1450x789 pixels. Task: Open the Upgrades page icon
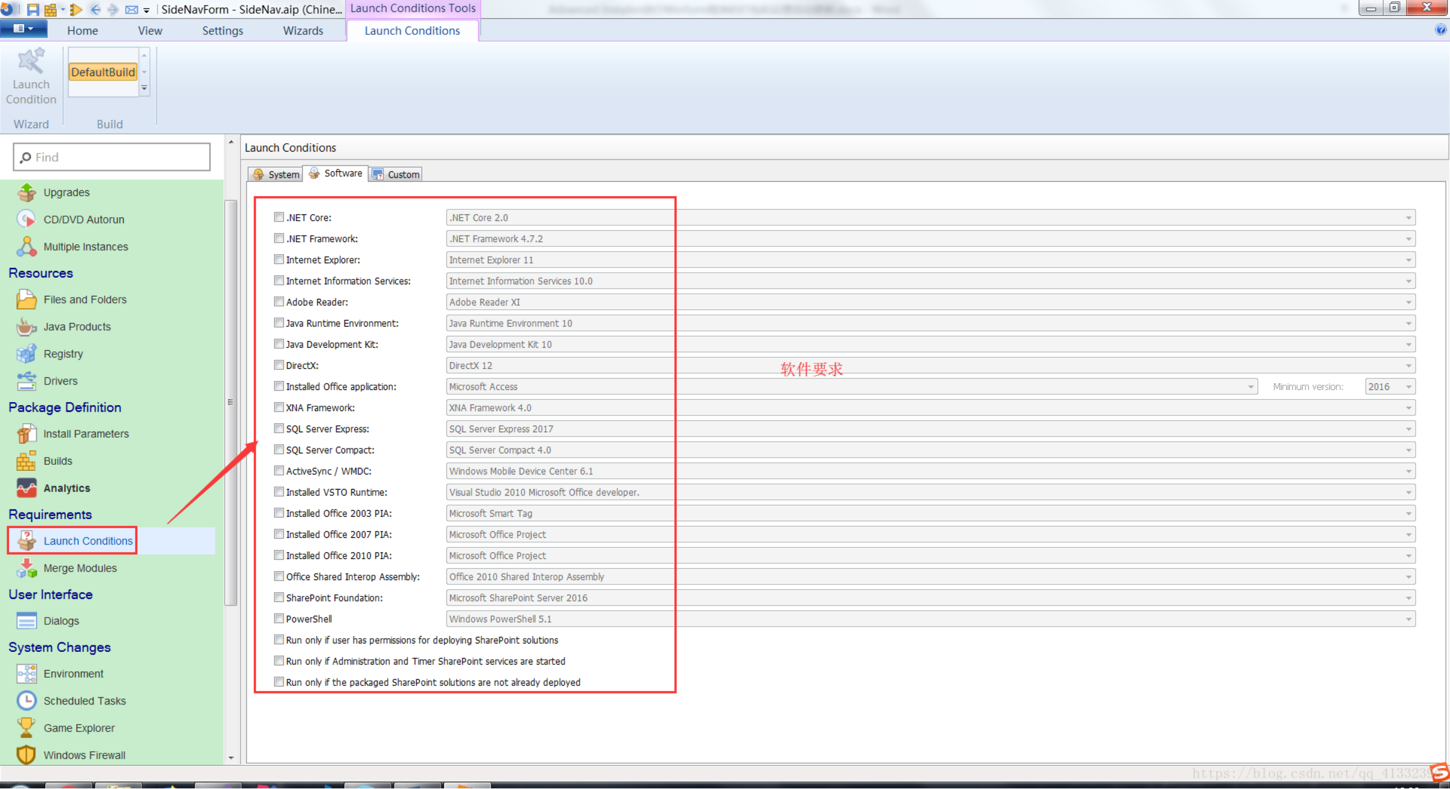pos(26,193)
